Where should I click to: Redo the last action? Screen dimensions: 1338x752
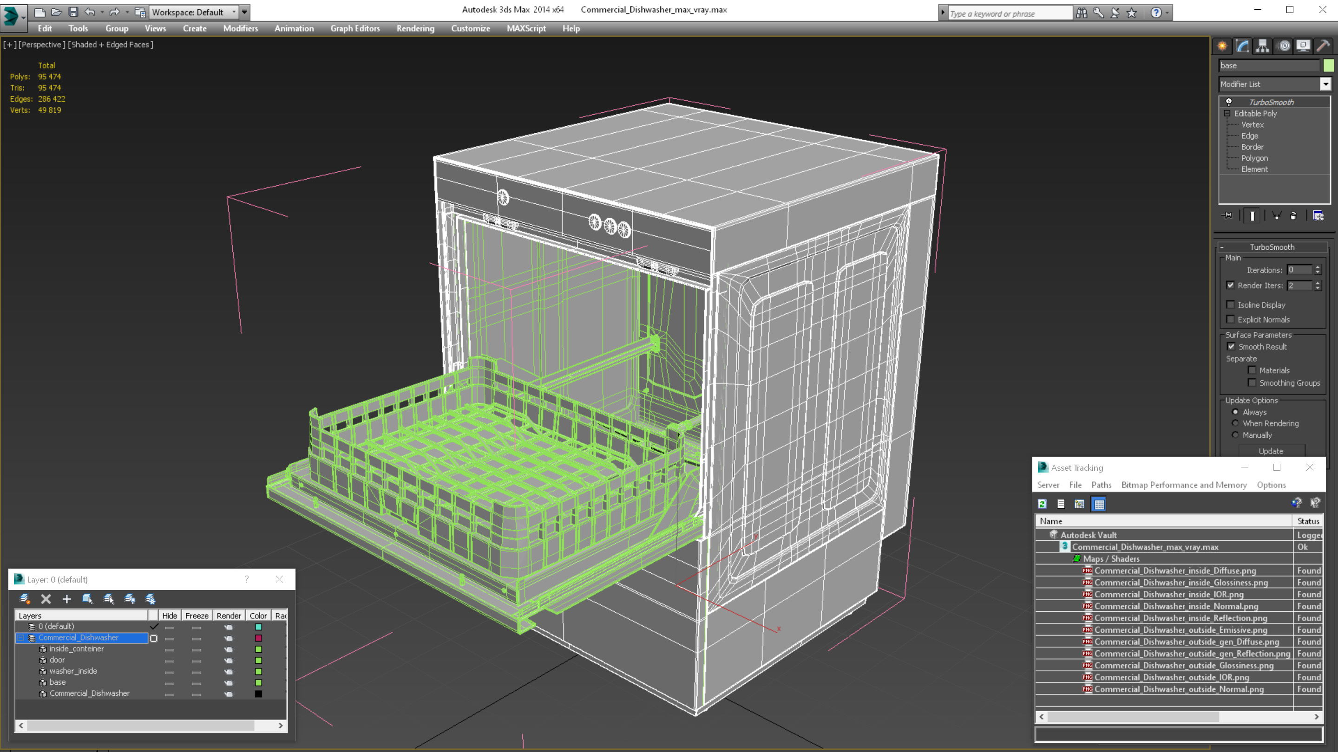(114, 12)
